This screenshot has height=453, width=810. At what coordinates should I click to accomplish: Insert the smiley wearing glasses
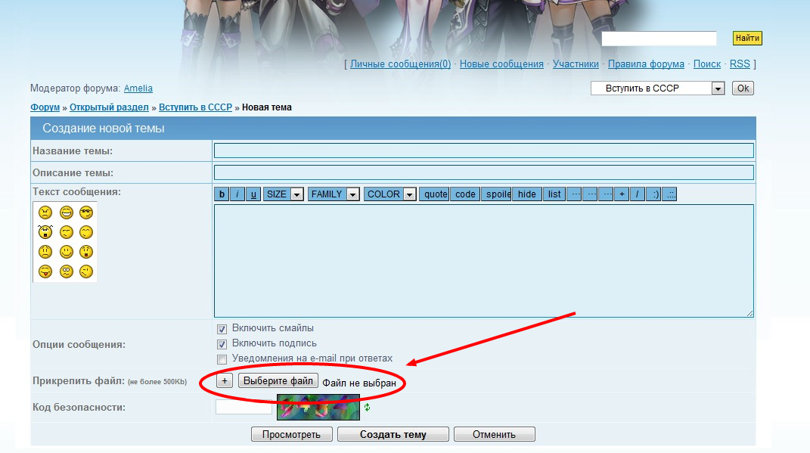click(x=86, y=213)
